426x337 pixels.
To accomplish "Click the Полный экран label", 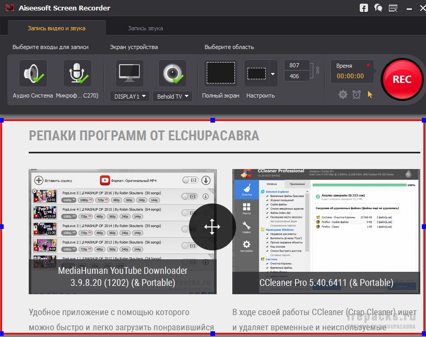I will pos(221,95).
